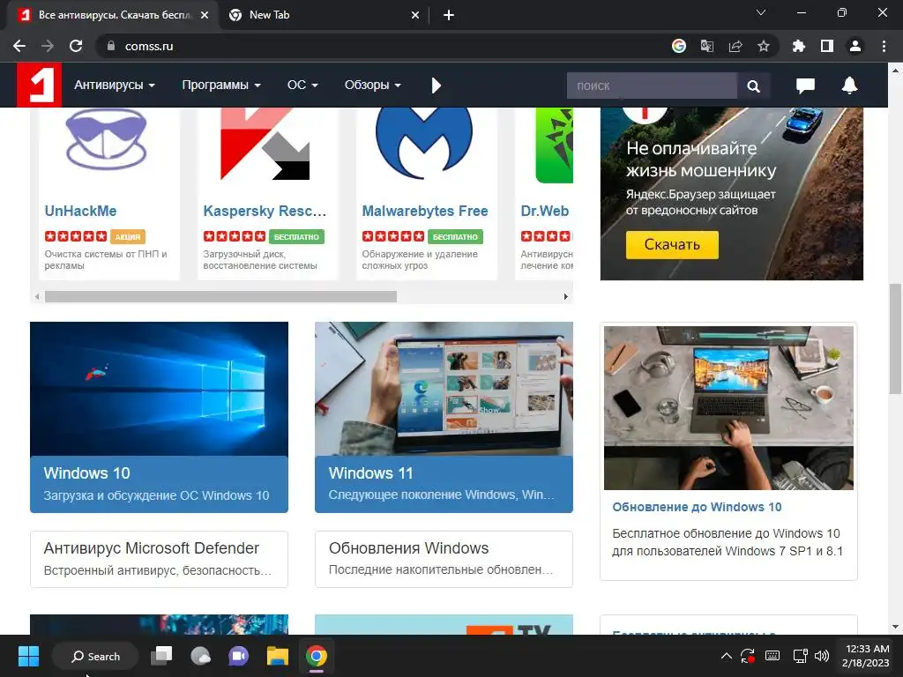
Task: Close the Все антивирусы tab
Action: pos(205,16)
